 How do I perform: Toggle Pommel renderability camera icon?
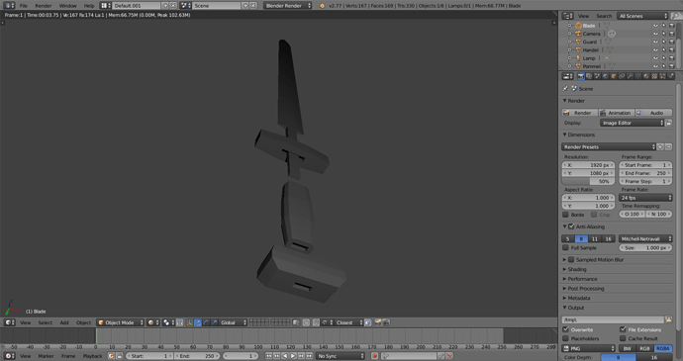[672, 66]
